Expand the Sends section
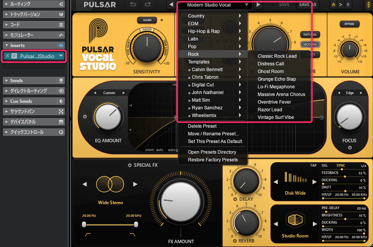This screenshot has width=373, height=247. [7, 81]
